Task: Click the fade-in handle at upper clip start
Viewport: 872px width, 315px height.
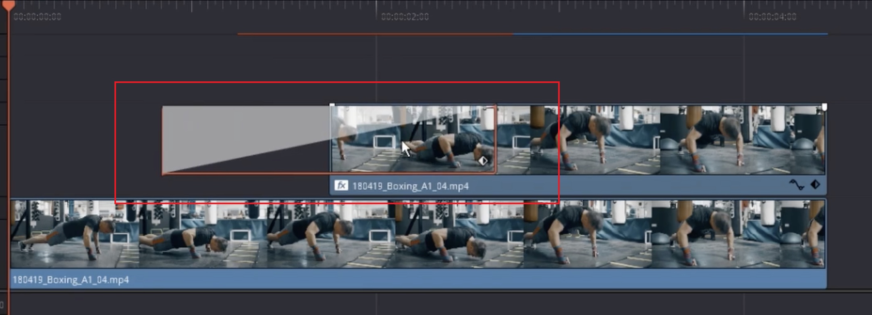Action: coord(332,106)
